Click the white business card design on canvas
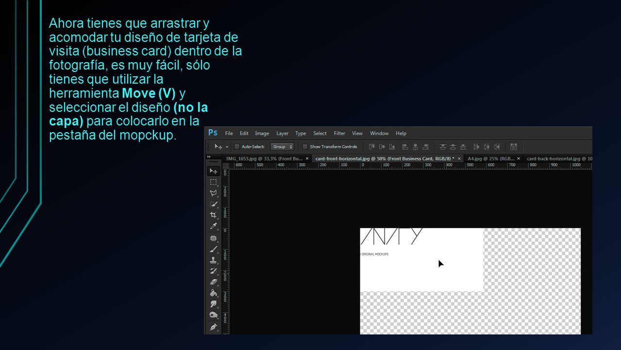This screenshot has height=350, width=621. [x=421, y=260]
